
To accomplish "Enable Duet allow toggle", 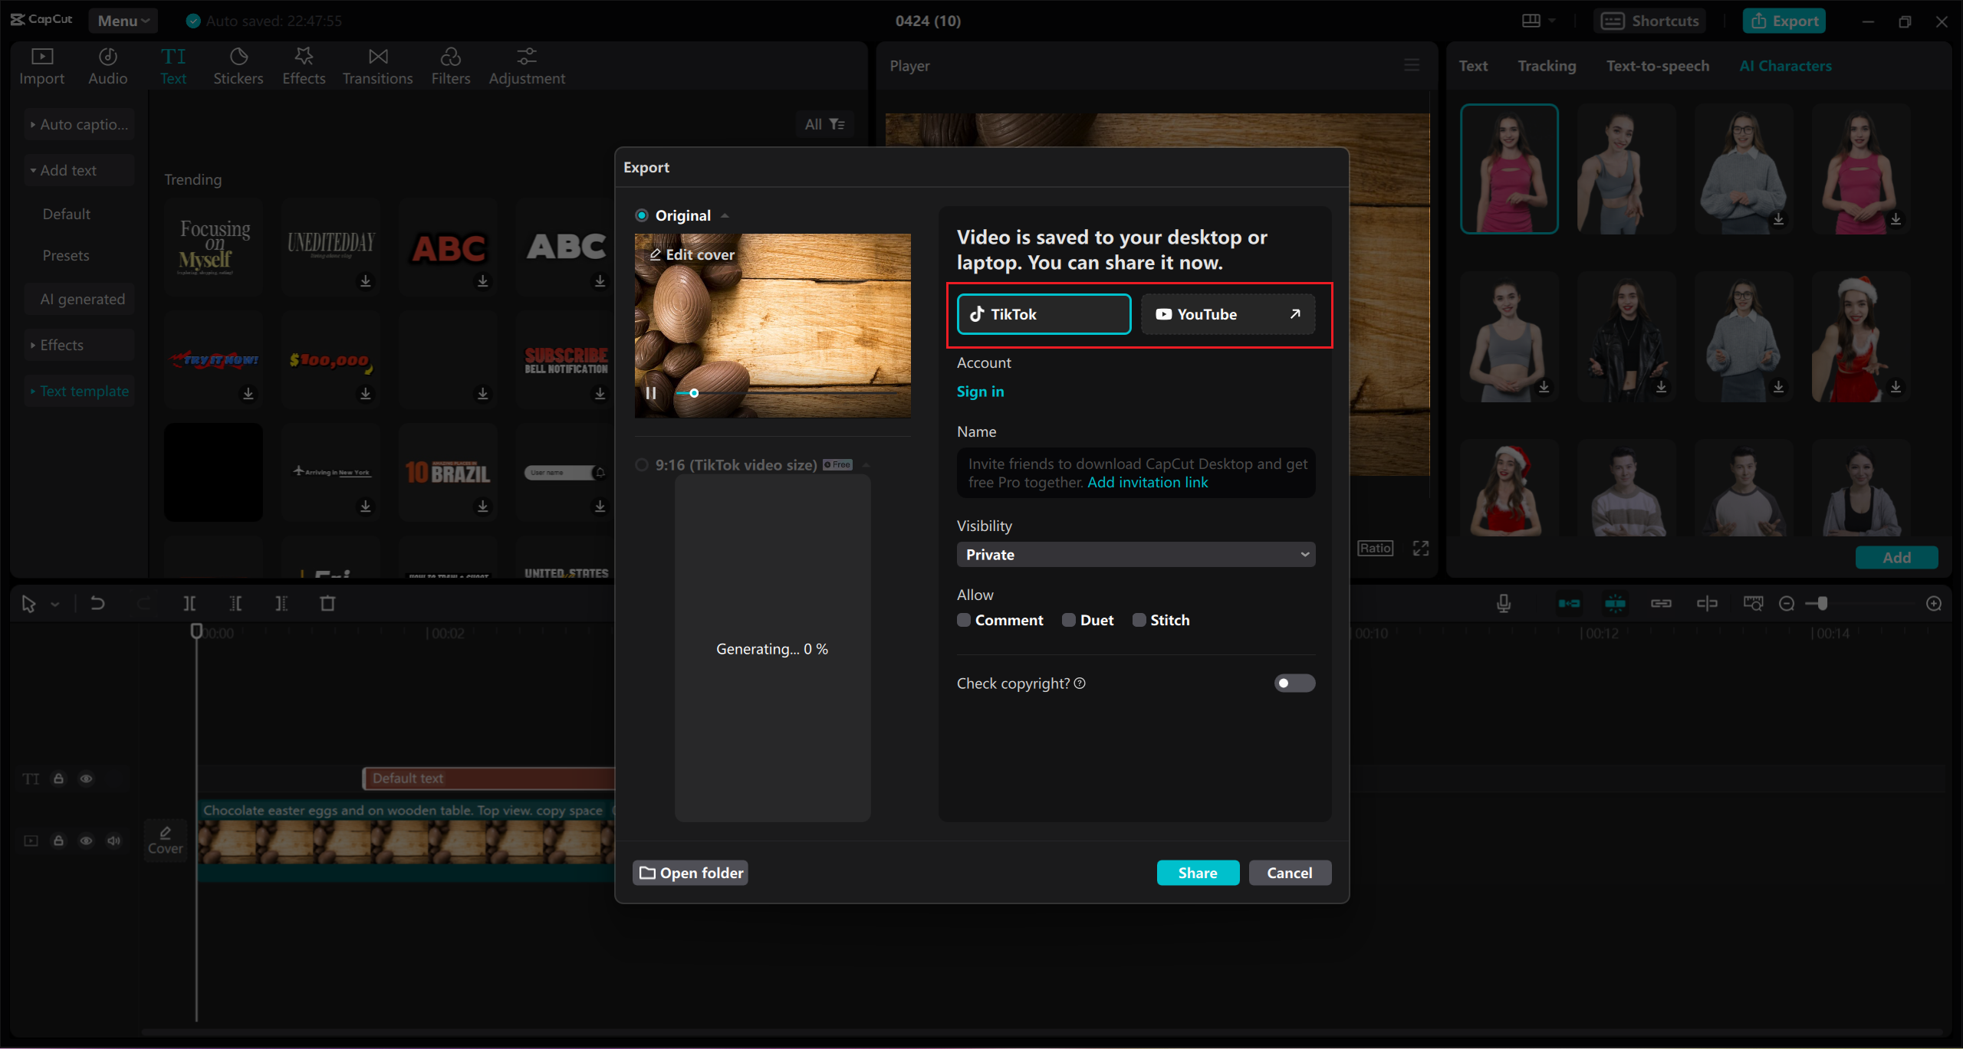I will [x=1067, y=620].
